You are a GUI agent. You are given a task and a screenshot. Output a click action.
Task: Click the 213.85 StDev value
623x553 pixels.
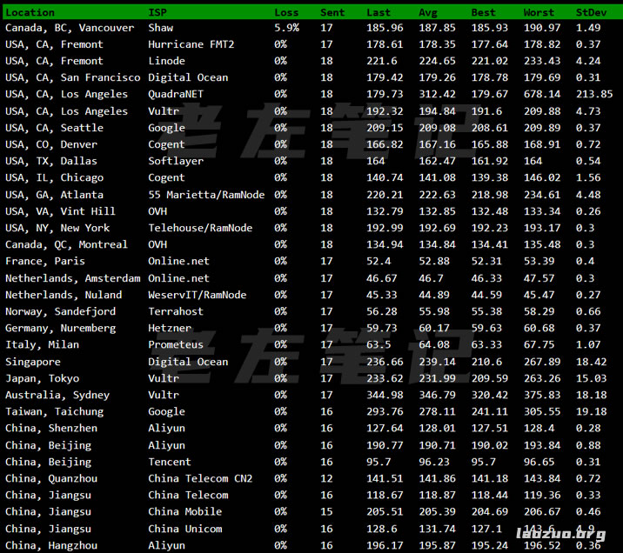(x=594, y=95)
